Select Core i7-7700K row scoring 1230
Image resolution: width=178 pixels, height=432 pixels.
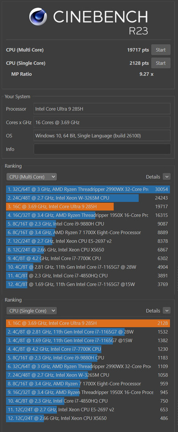pos(88,349)
